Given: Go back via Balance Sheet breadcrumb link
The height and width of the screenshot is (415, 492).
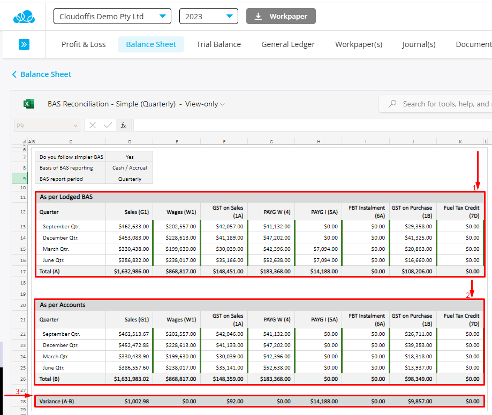Looking at the screenshot, I should [46, 74].
